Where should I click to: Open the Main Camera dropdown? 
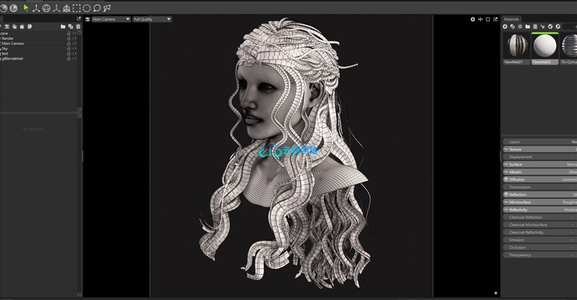(x=110, y=19)
